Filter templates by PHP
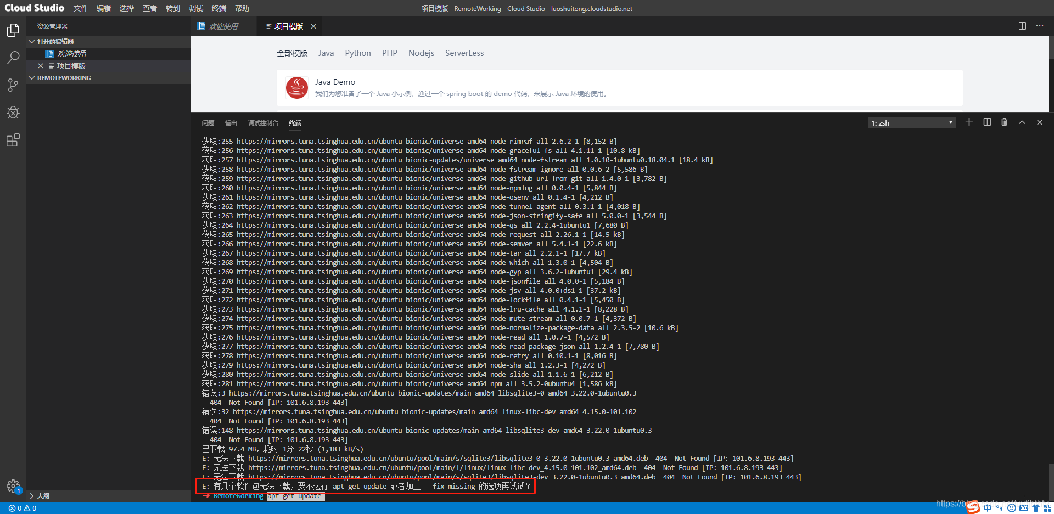Image resolution: width=1054 pixels, height=514 pixels. 390,53
